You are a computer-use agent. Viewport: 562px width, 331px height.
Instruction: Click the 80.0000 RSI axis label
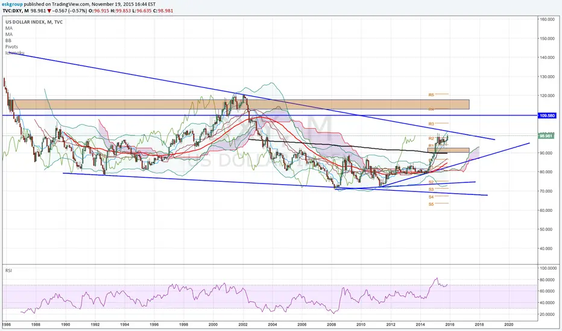[x=548, y=280]
